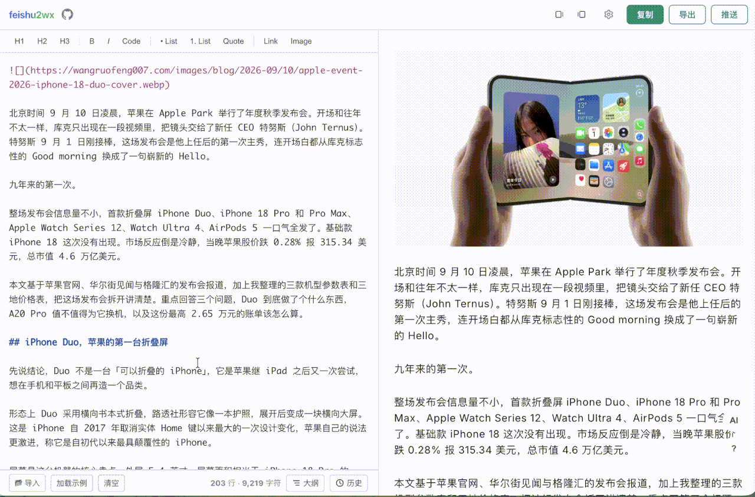
Task: Click the green 复制 button
Action: (x=645, y=14)
